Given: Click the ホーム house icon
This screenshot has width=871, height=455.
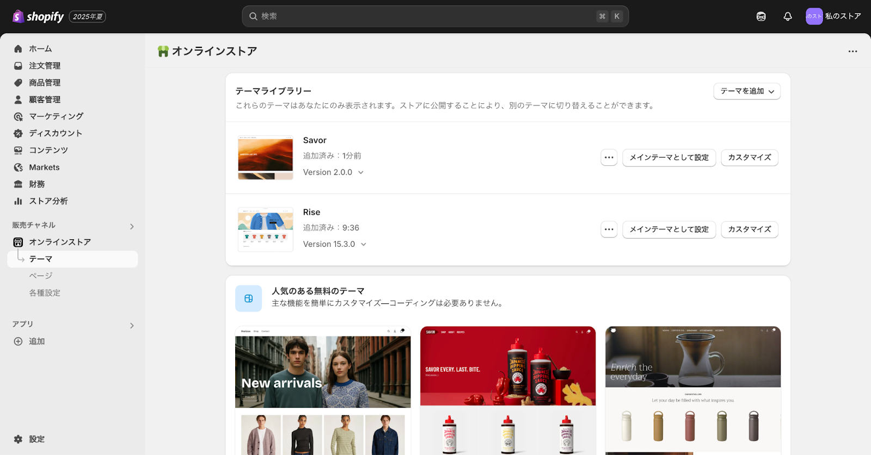Looking at the screenshot, I should coord(18,49).
